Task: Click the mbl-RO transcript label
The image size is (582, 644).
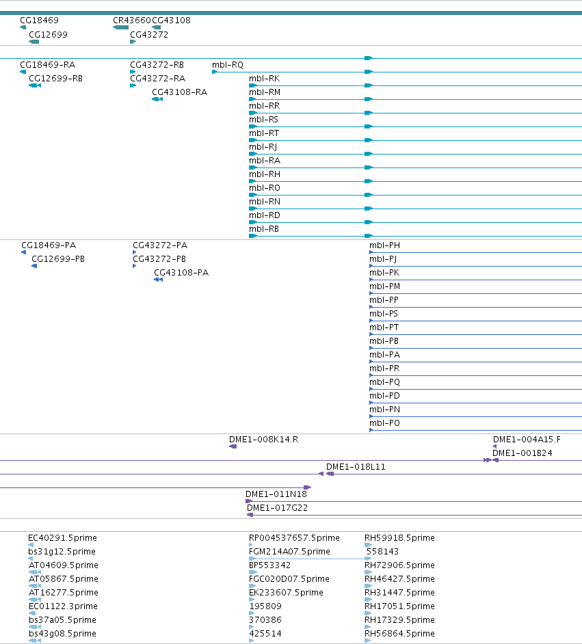Action: tap(265, 188)
